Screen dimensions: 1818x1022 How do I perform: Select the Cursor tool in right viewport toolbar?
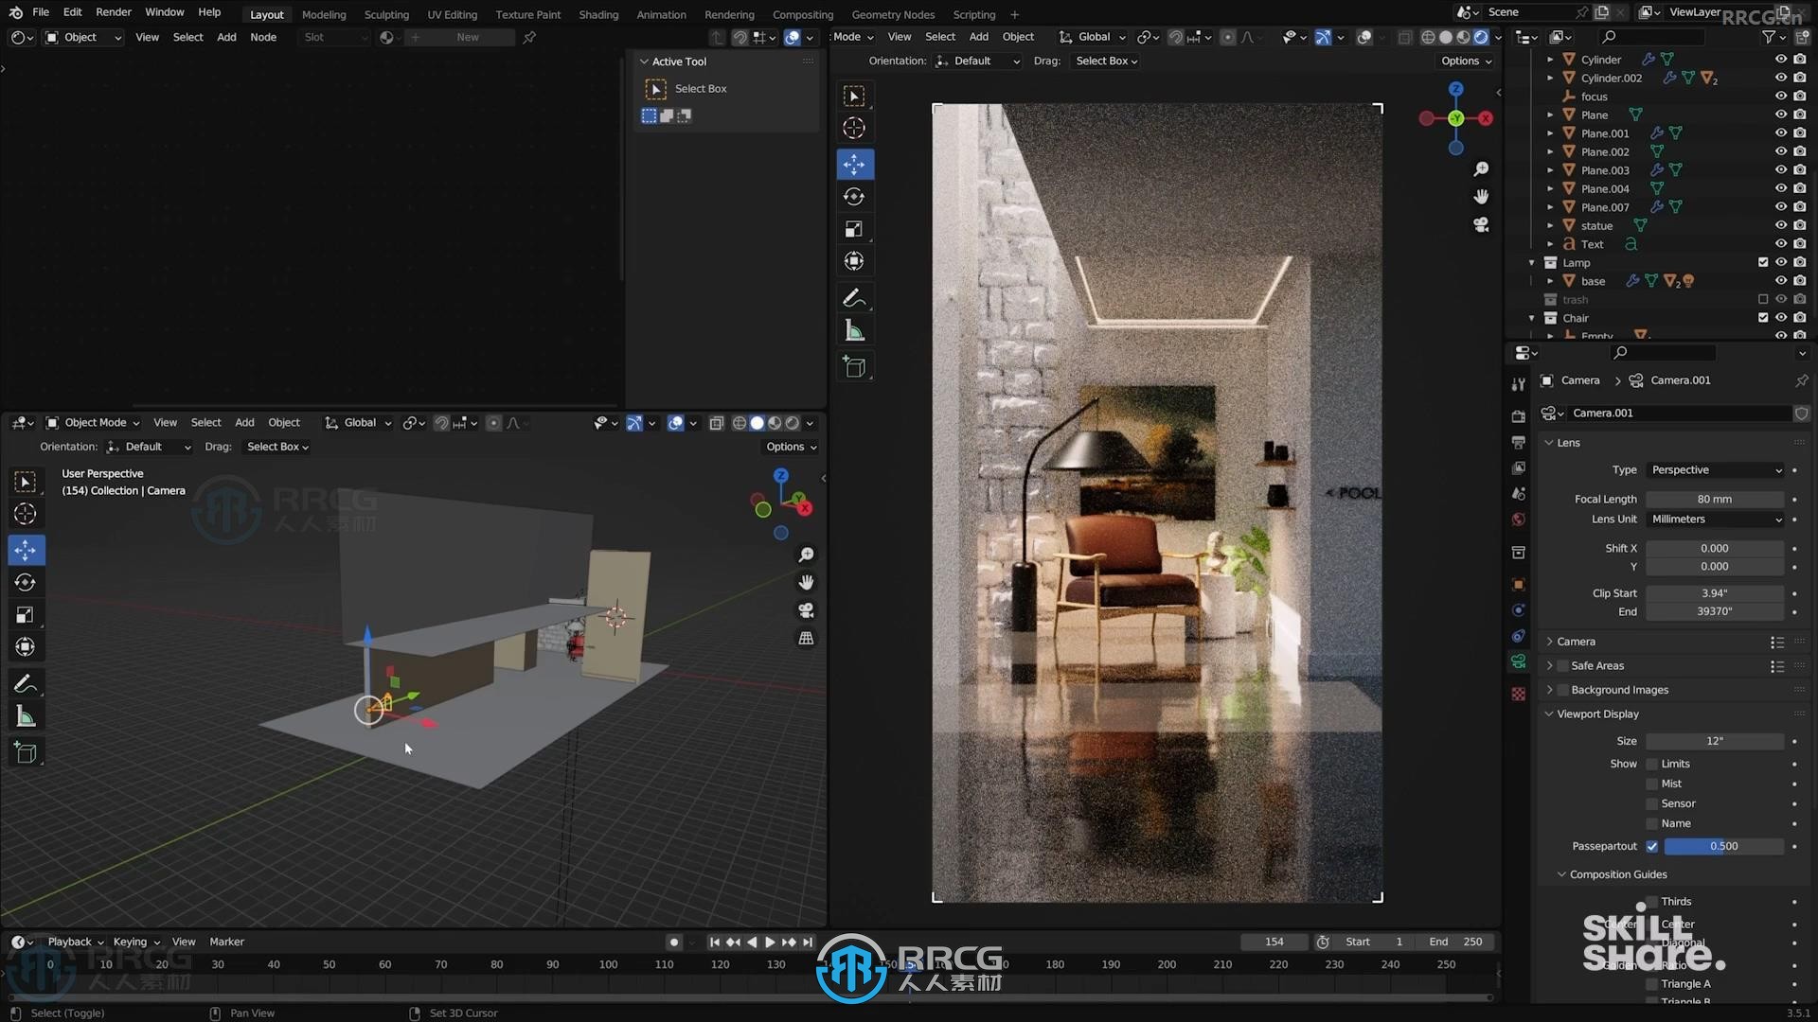coord(854,128)
